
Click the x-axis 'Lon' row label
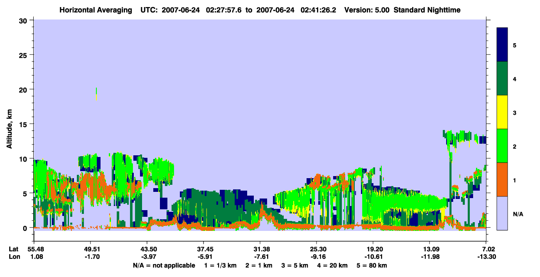coord(14,257)
